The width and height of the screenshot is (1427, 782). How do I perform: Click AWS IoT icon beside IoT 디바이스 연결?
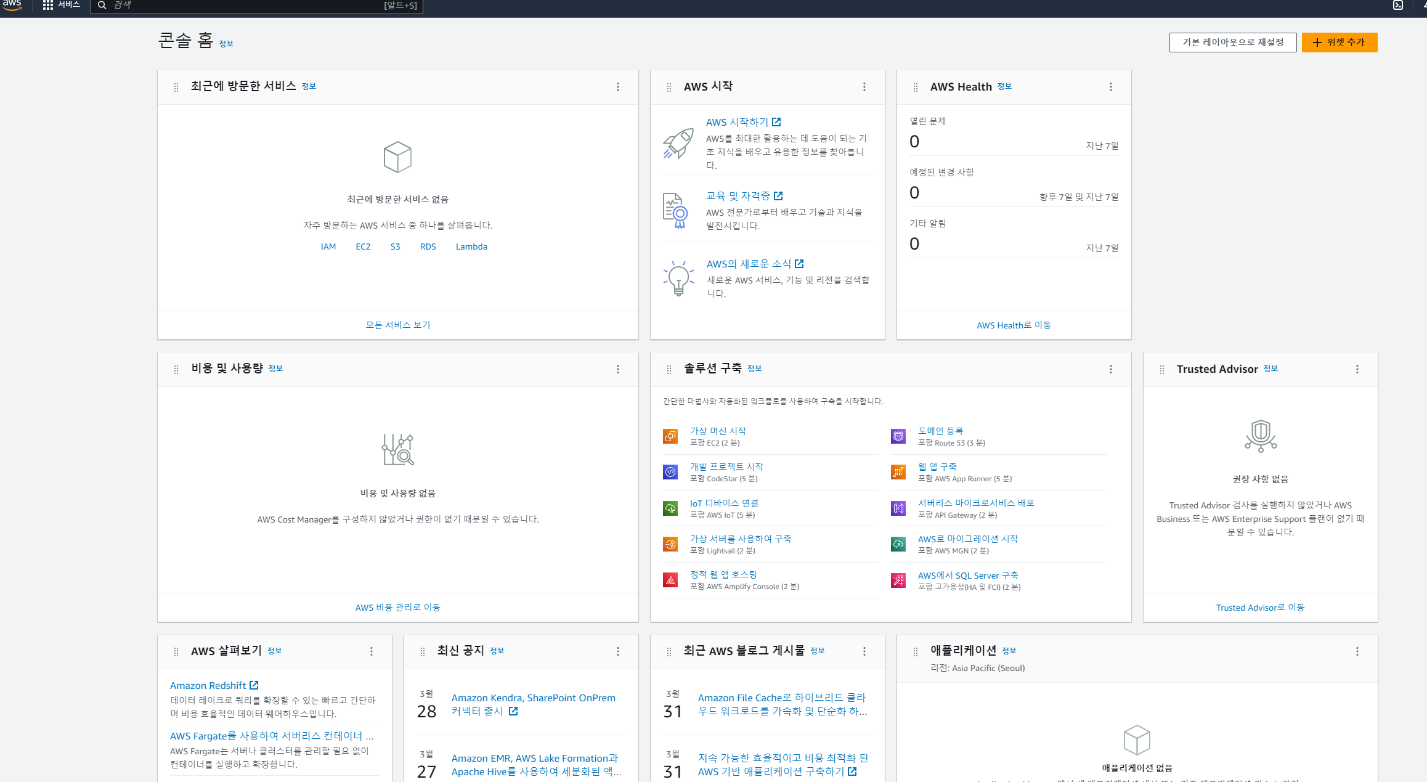pyautogui.click(x=670, y=508)
